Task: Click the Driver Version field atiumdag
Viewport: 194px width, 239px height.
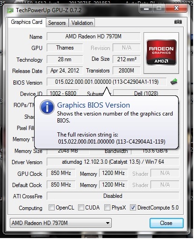Action: point(113,162)
